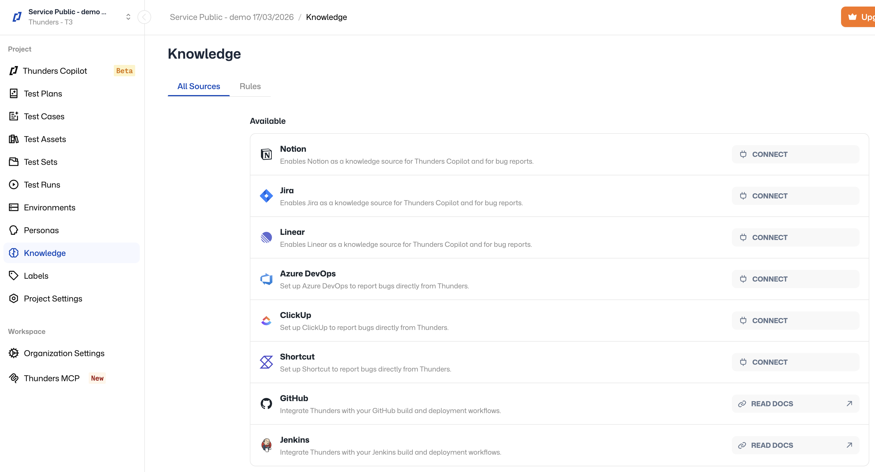The image size is (875, 472).
Task: Open the Project Settings page
Action: point(53,298)
